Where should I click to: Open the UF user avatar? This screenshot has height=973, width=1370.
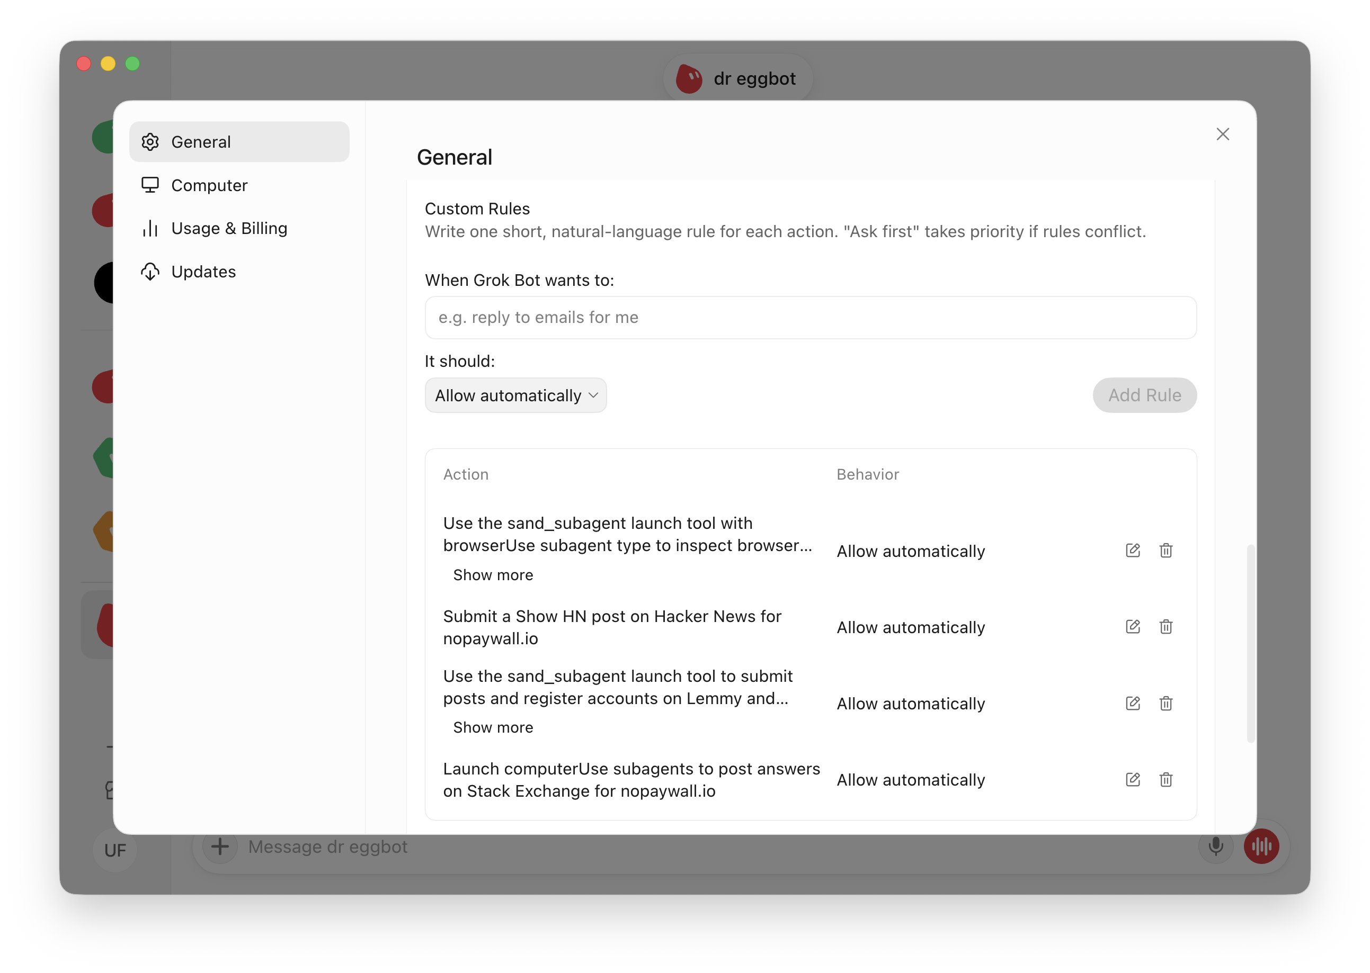[x=115, y=850]
